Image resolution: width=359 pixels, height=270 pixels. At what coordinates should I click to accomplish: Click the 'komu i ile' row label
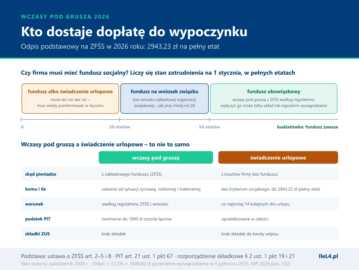[36, 189]
